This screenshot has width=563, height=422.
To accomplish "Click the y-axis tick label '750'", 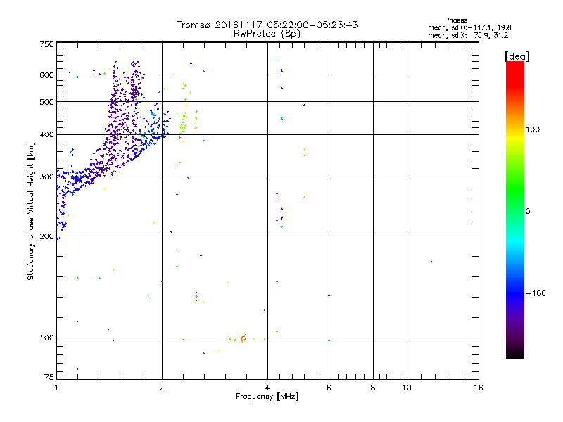I will [x=46, y=44].
